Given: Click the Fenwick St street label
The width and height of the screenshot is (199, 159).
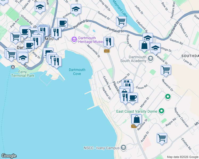Looking at the screenshot, I should [161, 59].
